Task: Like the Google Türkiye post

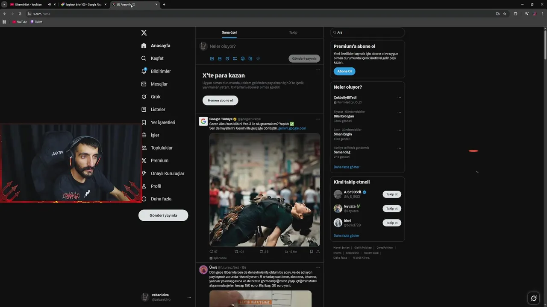Action: 264,252
